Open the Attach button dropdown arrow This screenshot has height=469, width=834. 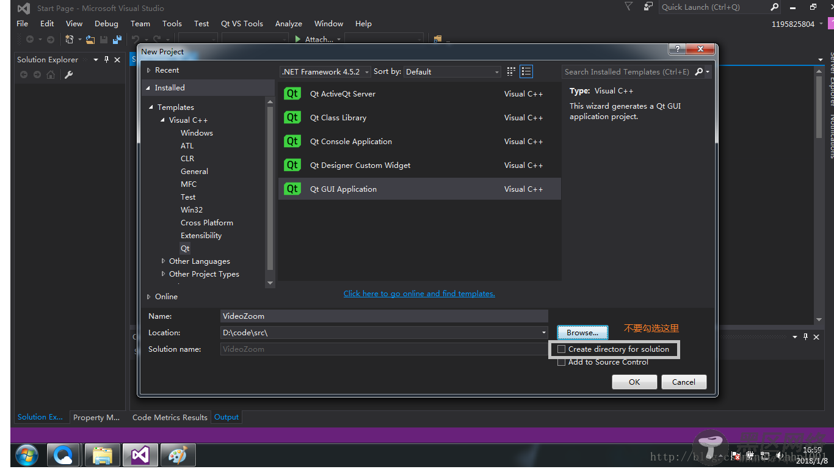338,39
